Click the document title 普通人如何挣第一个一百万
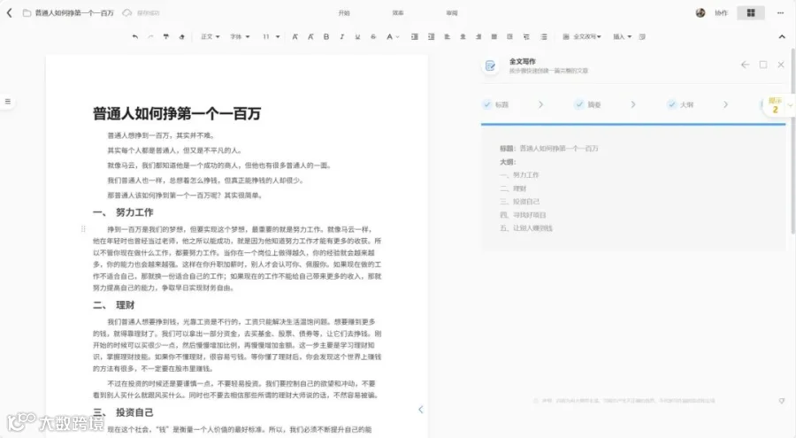This screenshot has height=438, width=796. (177, 113)
